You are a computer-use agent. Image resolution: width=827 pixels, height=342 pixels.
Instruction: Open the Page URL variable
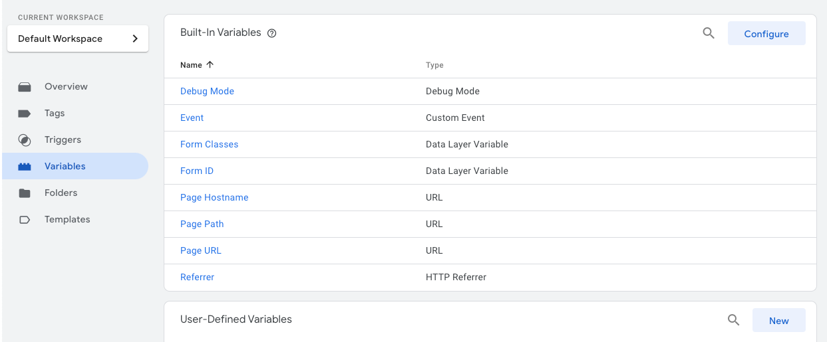click(x=200, y=250)
